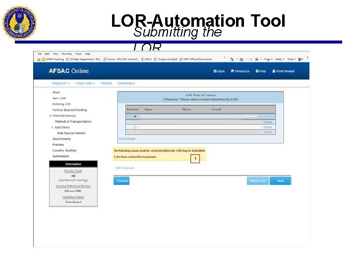
Task: Select the already-selected contact radio button
Action: point(135,117)
